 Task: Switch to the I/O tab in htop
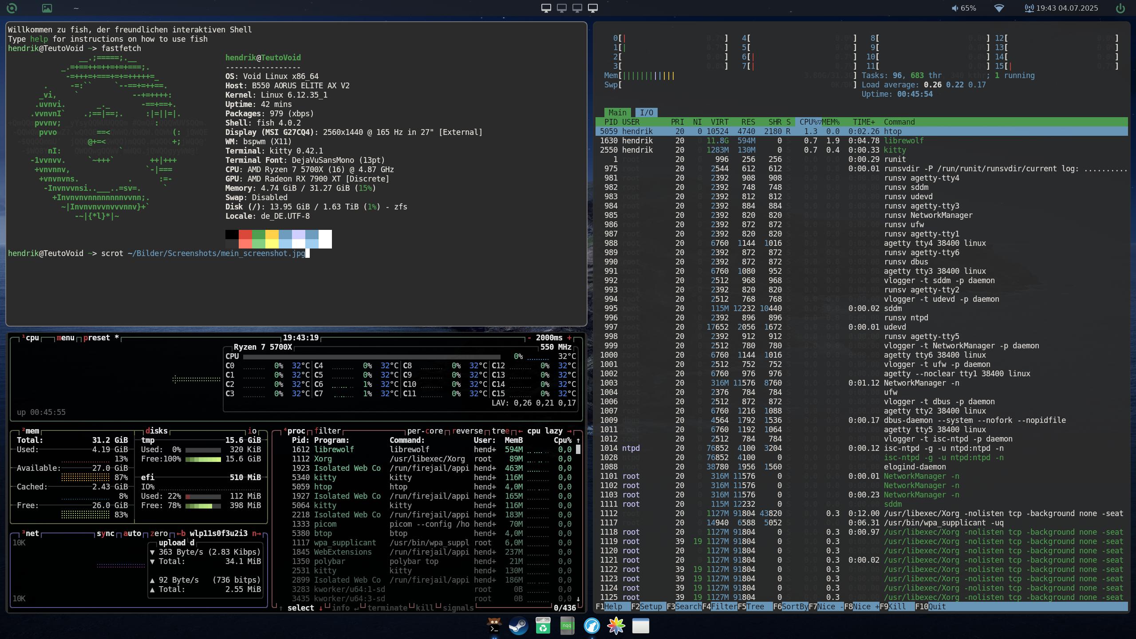(647, 113)
